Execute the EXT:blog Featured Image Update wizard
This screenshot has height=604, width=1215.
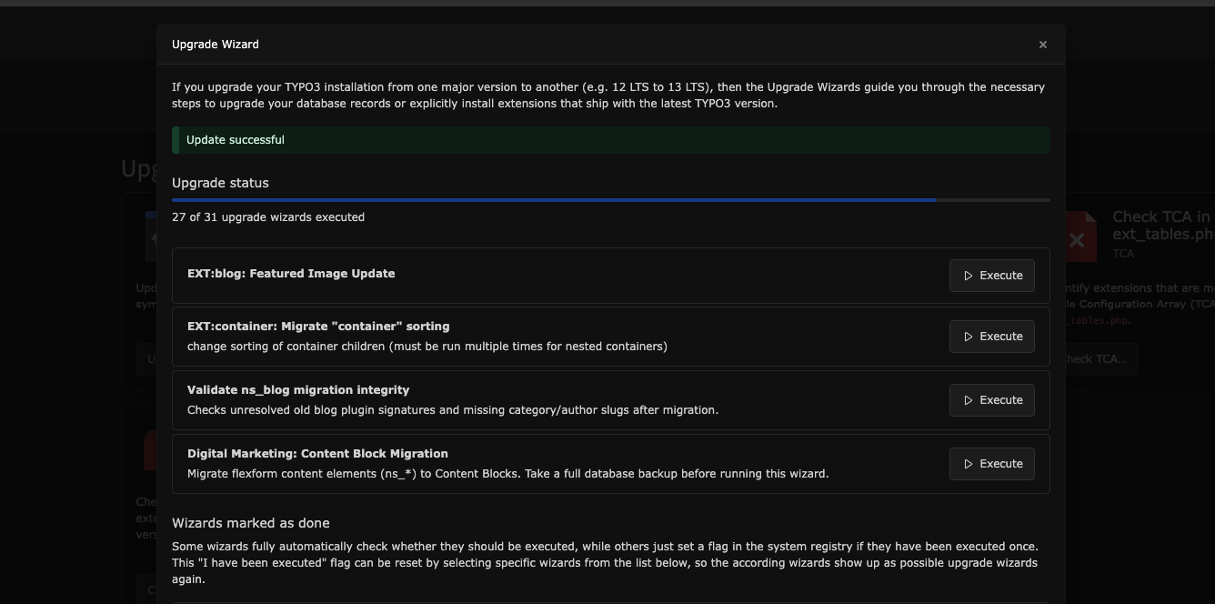[x=992, y=276]
